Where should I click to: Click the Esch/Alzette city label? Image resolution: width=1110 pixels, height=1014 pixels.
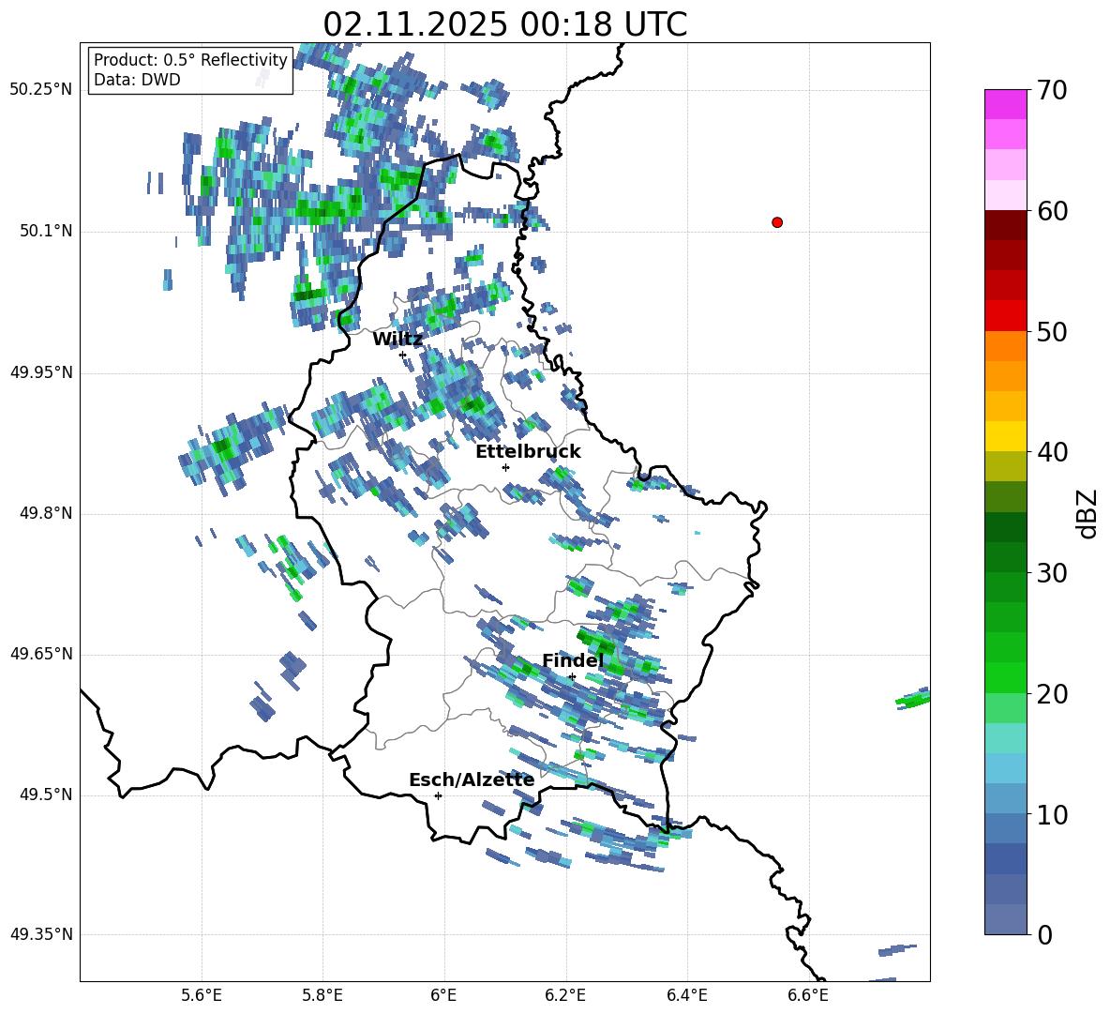472,780
